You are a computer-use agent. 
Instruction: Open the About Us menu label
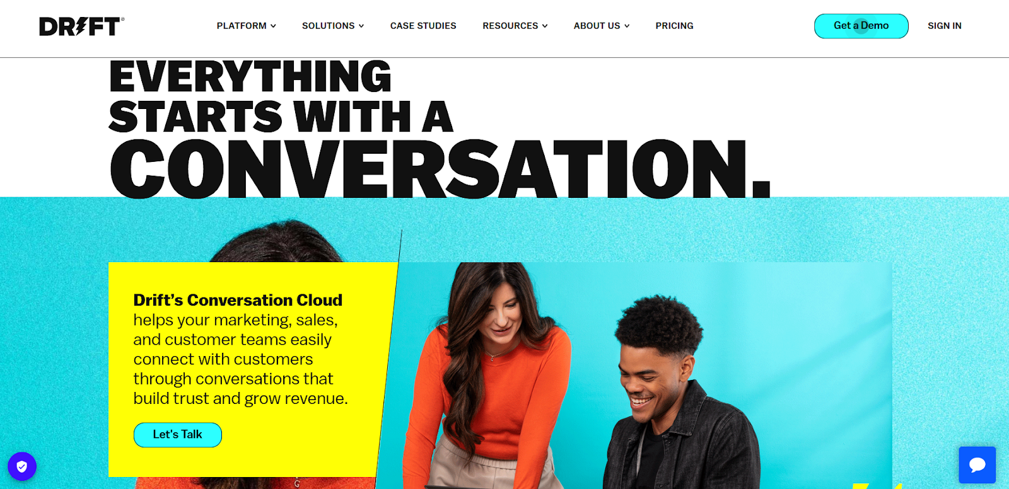[597, 26]
